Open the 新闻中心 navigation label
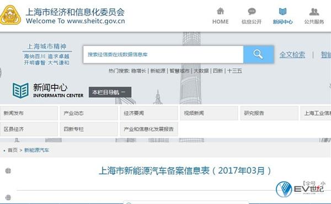The height and width of the screenshot is (204, 331). click(282, 22)
